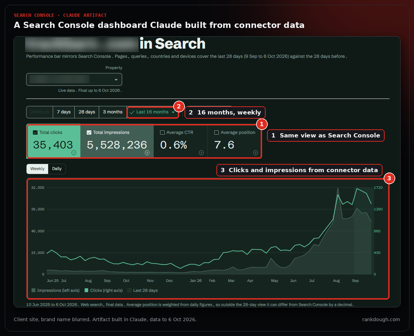Viewport: 414px width, 336px height.
Task: Select the 24 hours range tab
Action: pos(40,112)
